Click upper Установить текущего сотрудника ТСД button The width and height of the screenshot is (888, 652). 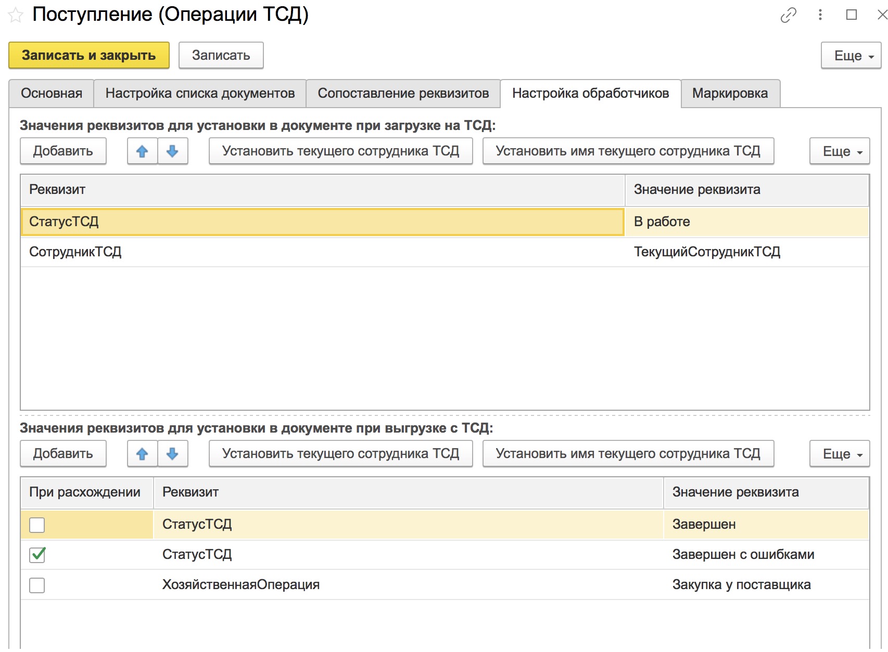341,151
